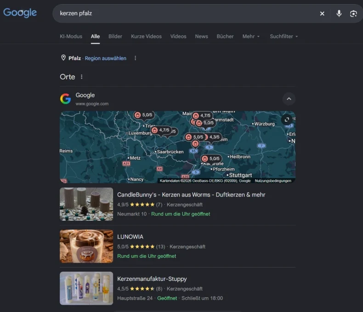363x312 pixels.
Task: Open the three-dot menu next to Region auswählen
Action: [x=136, y=58]
